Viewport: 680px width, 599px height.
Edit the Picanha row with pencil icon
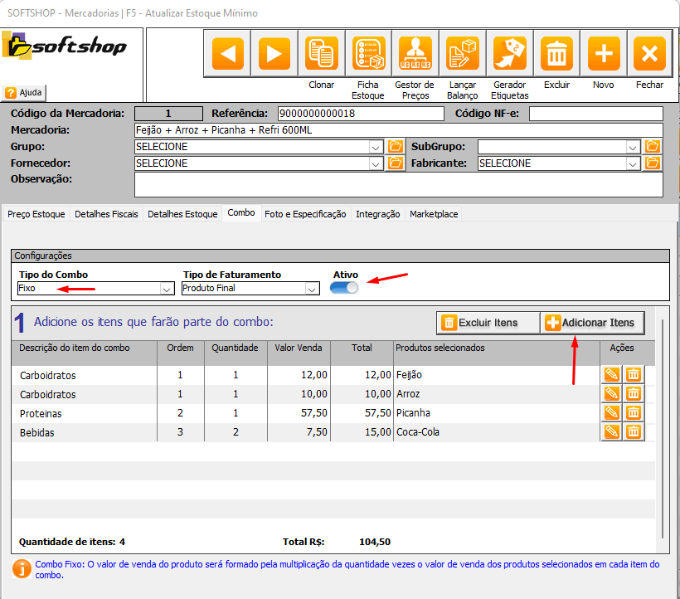point(611,412)
